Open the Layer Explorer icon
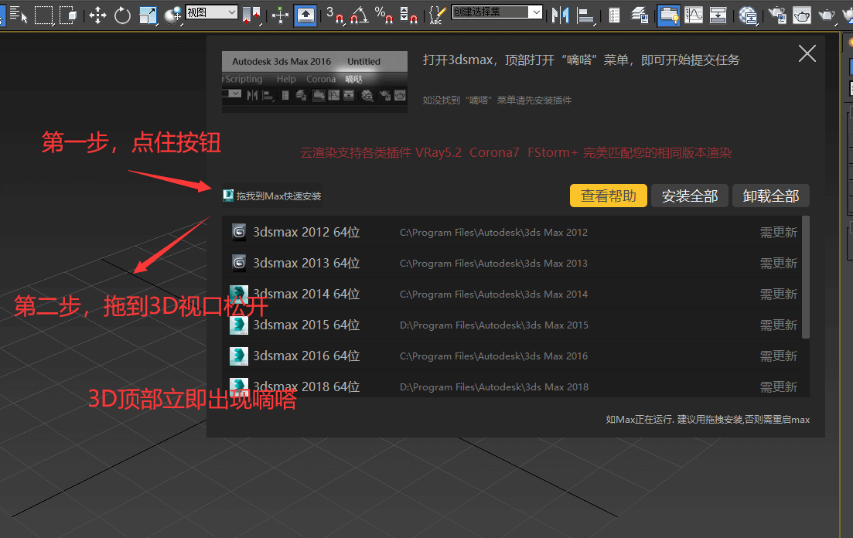This screenshot has width=853, height=538. tap(640, 15)
